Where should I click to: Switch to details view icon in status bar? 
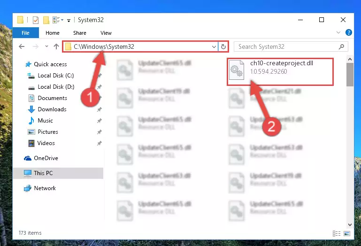tap(337, 234)
